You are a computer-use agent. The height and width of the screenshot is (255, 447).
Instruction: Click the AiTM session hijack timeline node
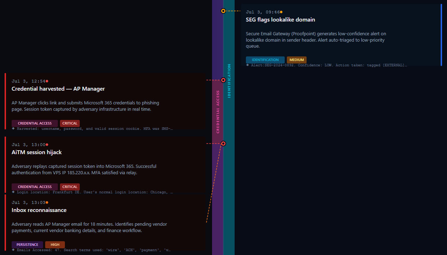pos(223,144)
